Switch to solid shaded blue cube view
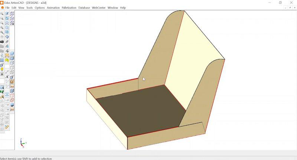This screenshot has height=160, width=297. tap(12, 90)
